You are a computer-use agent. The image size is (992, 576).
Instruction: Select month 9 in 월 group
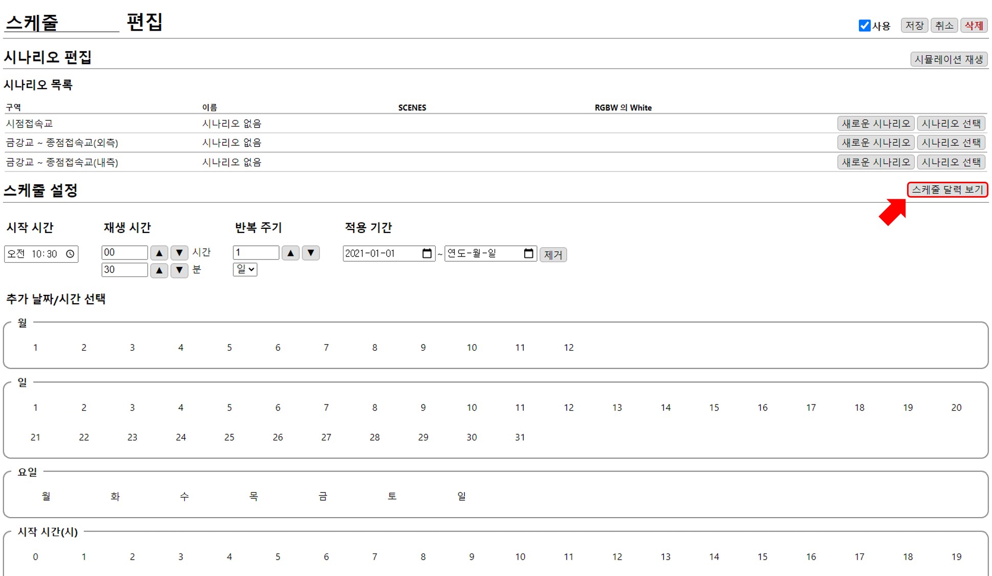[423, 348]
